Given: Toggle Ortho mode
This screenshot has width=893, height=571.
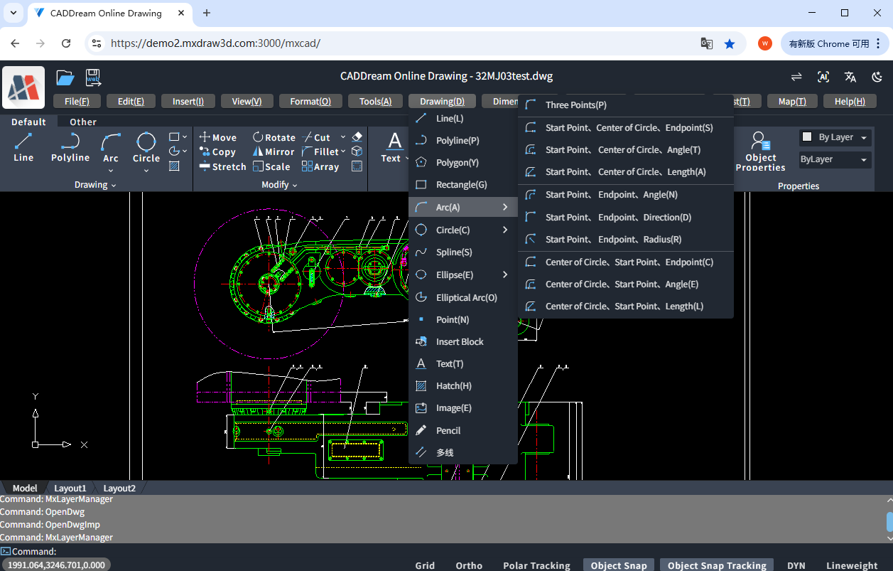Looking at the screenshot, I should tap(469, 565).
